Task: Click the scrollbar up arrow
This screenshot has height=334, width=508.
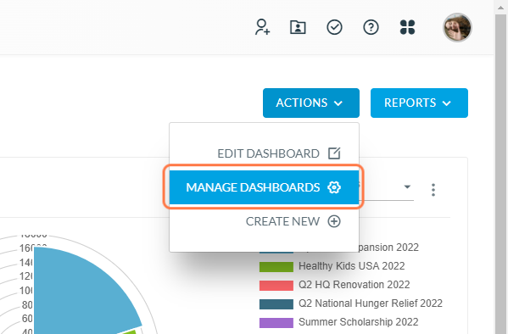Action: tap(501, 7)
